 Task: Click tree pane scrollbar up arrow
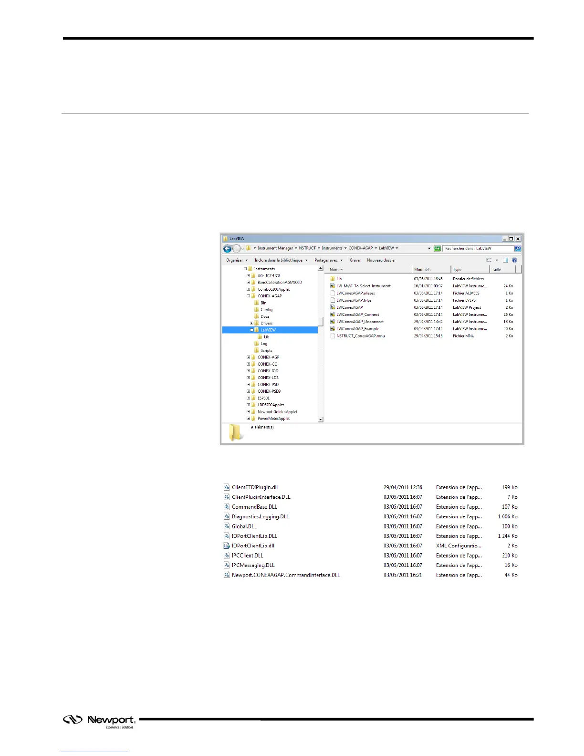(321, 269)
